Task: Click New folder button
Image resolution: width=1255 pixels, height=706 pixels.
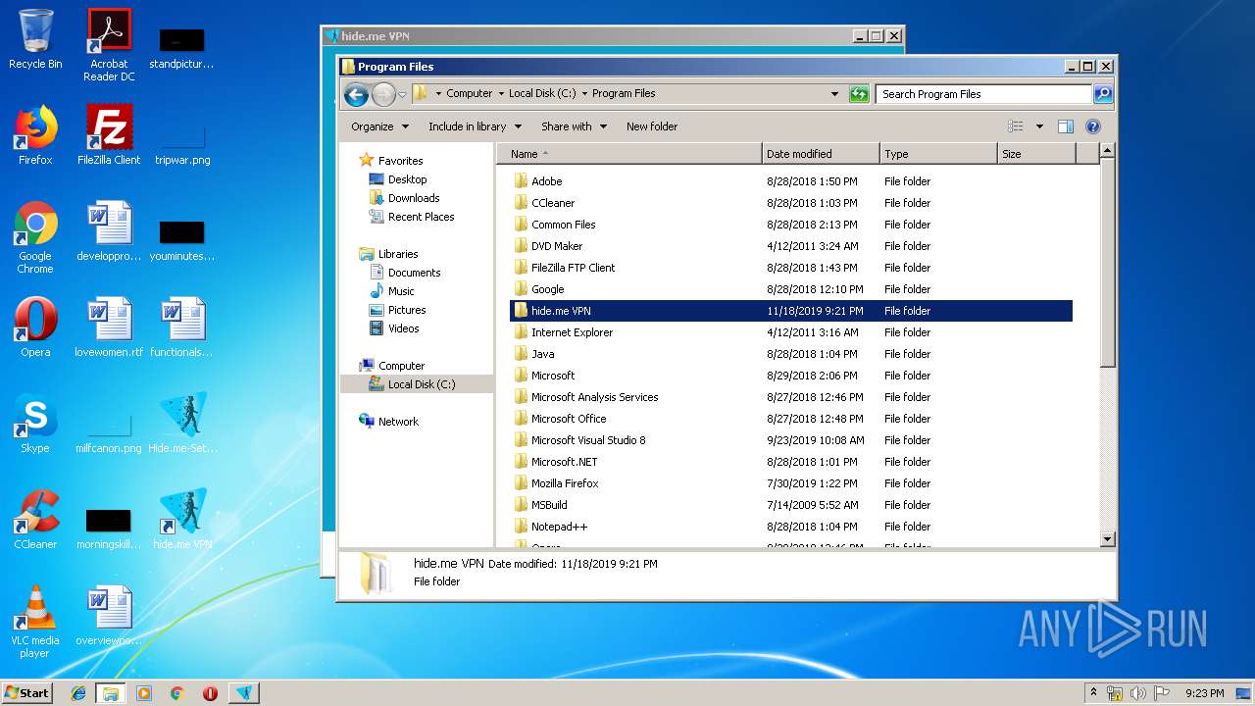Action: click(652, 126)
